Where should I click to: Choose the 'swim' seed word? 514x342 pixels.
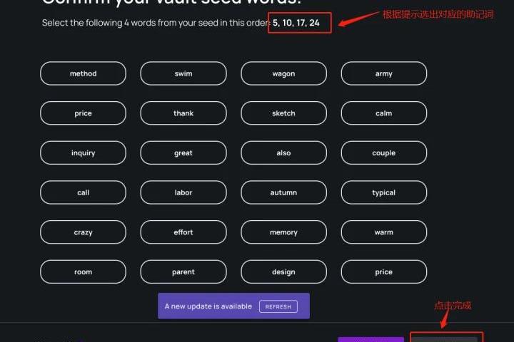(x=183, y=73)
